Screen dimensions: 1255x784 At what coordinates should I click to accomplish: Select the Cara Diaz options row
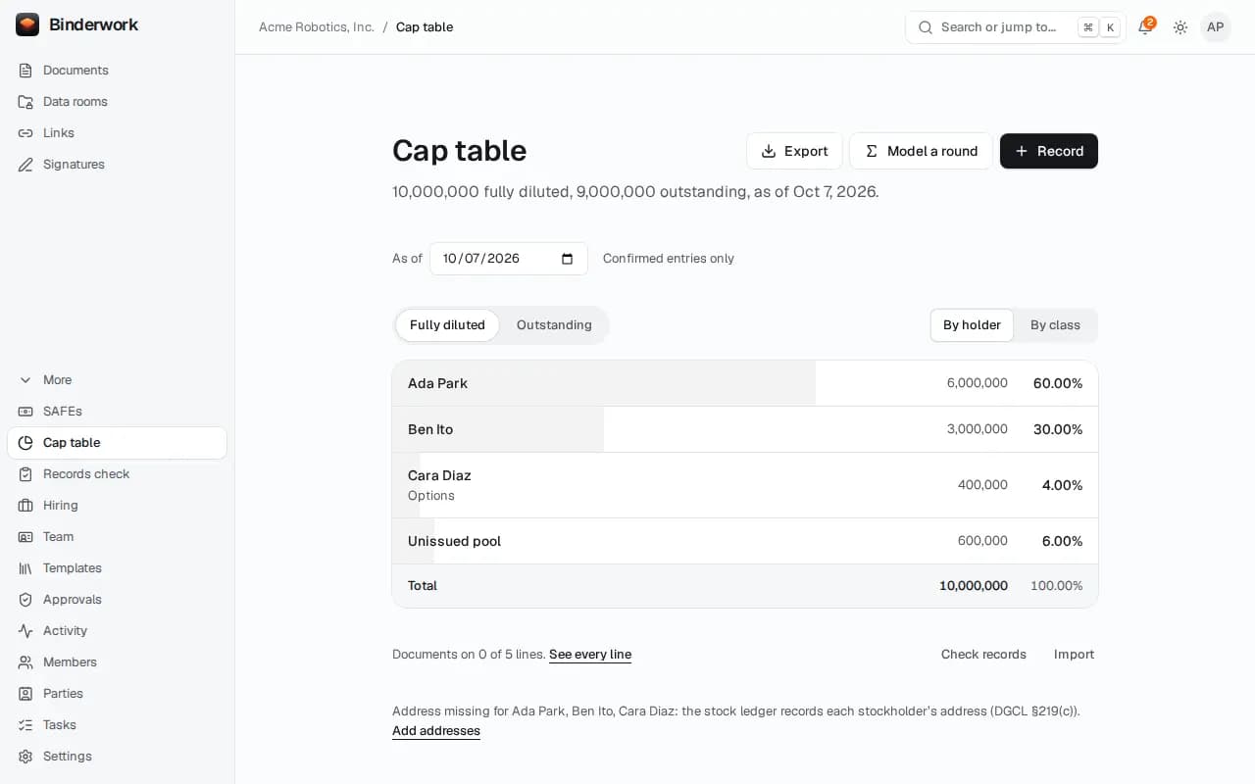click(745, 485)
